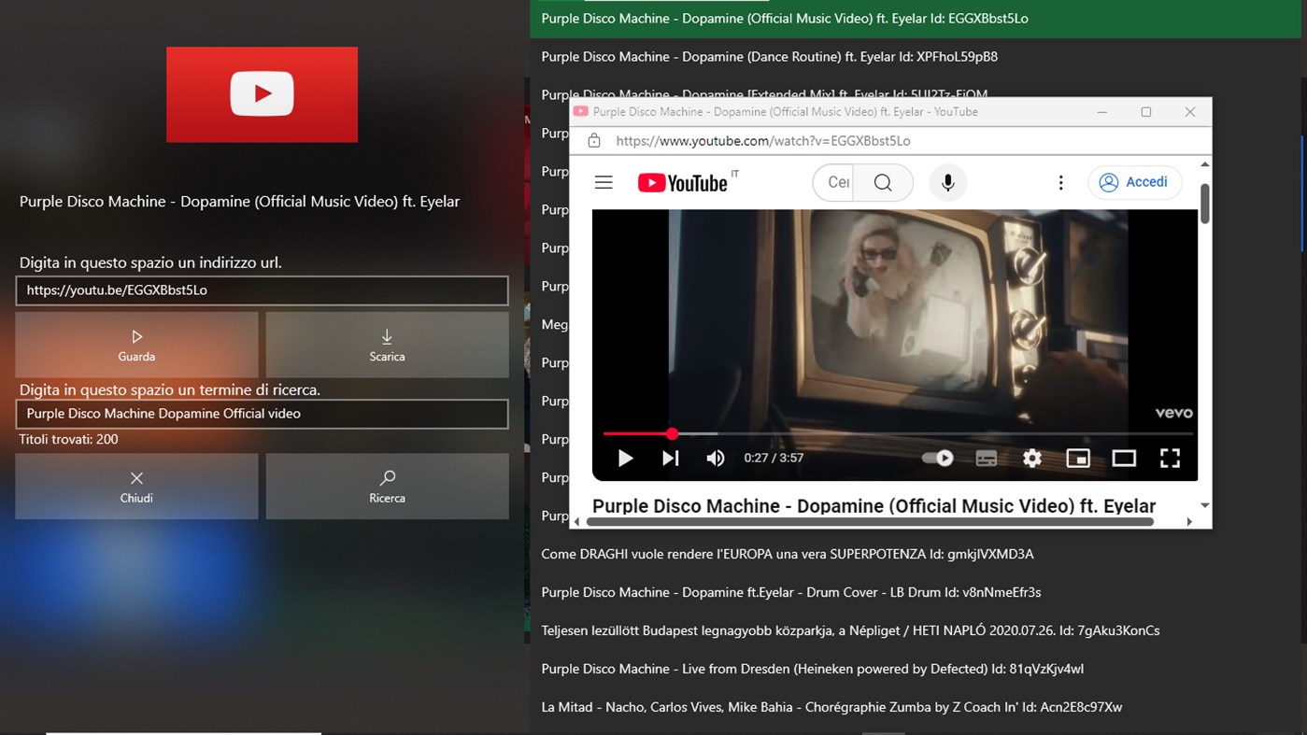Click YouTube search box in popup

834,182
